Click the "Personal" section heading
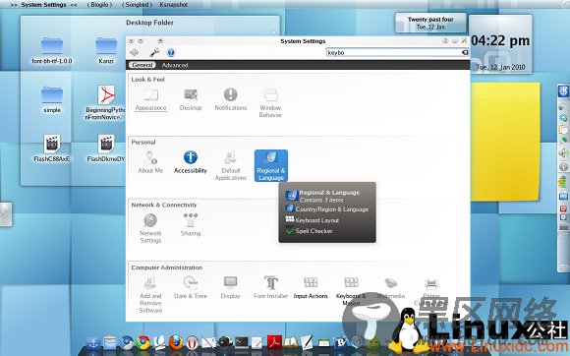The width and height of the screenshot is (570, 356). (143, 143)
